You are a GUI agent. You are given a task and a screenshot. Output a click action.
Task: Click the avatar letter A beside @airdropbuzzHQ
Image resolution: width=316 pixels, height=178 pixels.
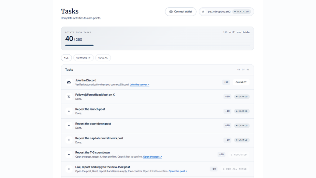[x=203, y=12]
